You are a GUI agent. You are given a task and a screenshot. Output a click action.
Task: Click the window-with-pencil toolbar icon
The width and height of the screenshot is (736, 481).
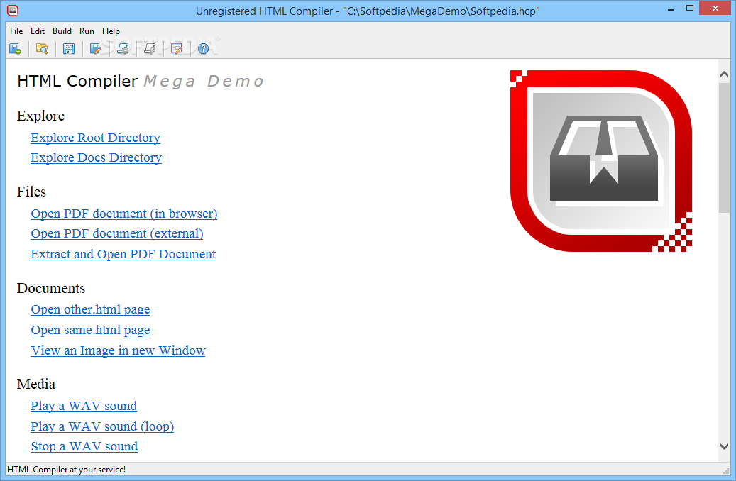[177, 48]
